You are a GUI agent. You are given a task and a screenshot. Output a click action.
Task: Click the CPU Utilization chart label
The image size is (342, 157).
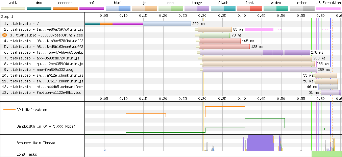pos(32,110)
